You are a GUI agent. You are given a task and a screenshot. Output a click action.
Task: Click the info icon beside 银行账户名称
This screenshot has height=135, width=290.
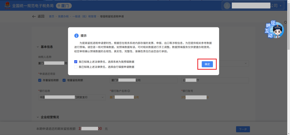[x=129, y=91]
